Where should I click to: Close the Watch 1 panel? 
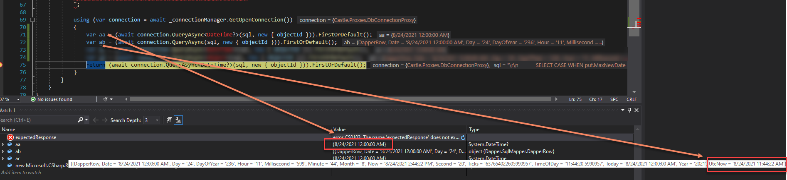click(637, 110)
